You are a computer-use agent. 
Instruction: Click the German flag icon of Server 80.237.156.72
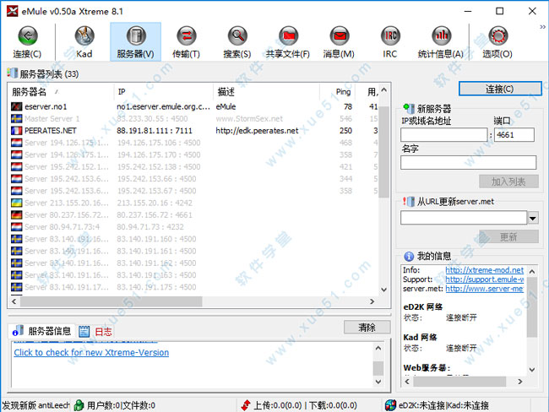(x=16, y=215)
